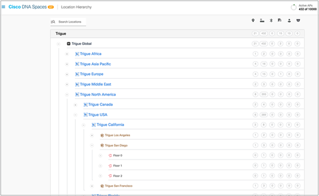The width and height of the screenshot is (319, 196).
Task: Expand Trigue Canada
Action: [x=75, y=105]
